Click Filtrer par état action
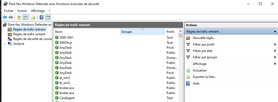The height and width of the screenshot is (102, 278). [x=202, y=51]
